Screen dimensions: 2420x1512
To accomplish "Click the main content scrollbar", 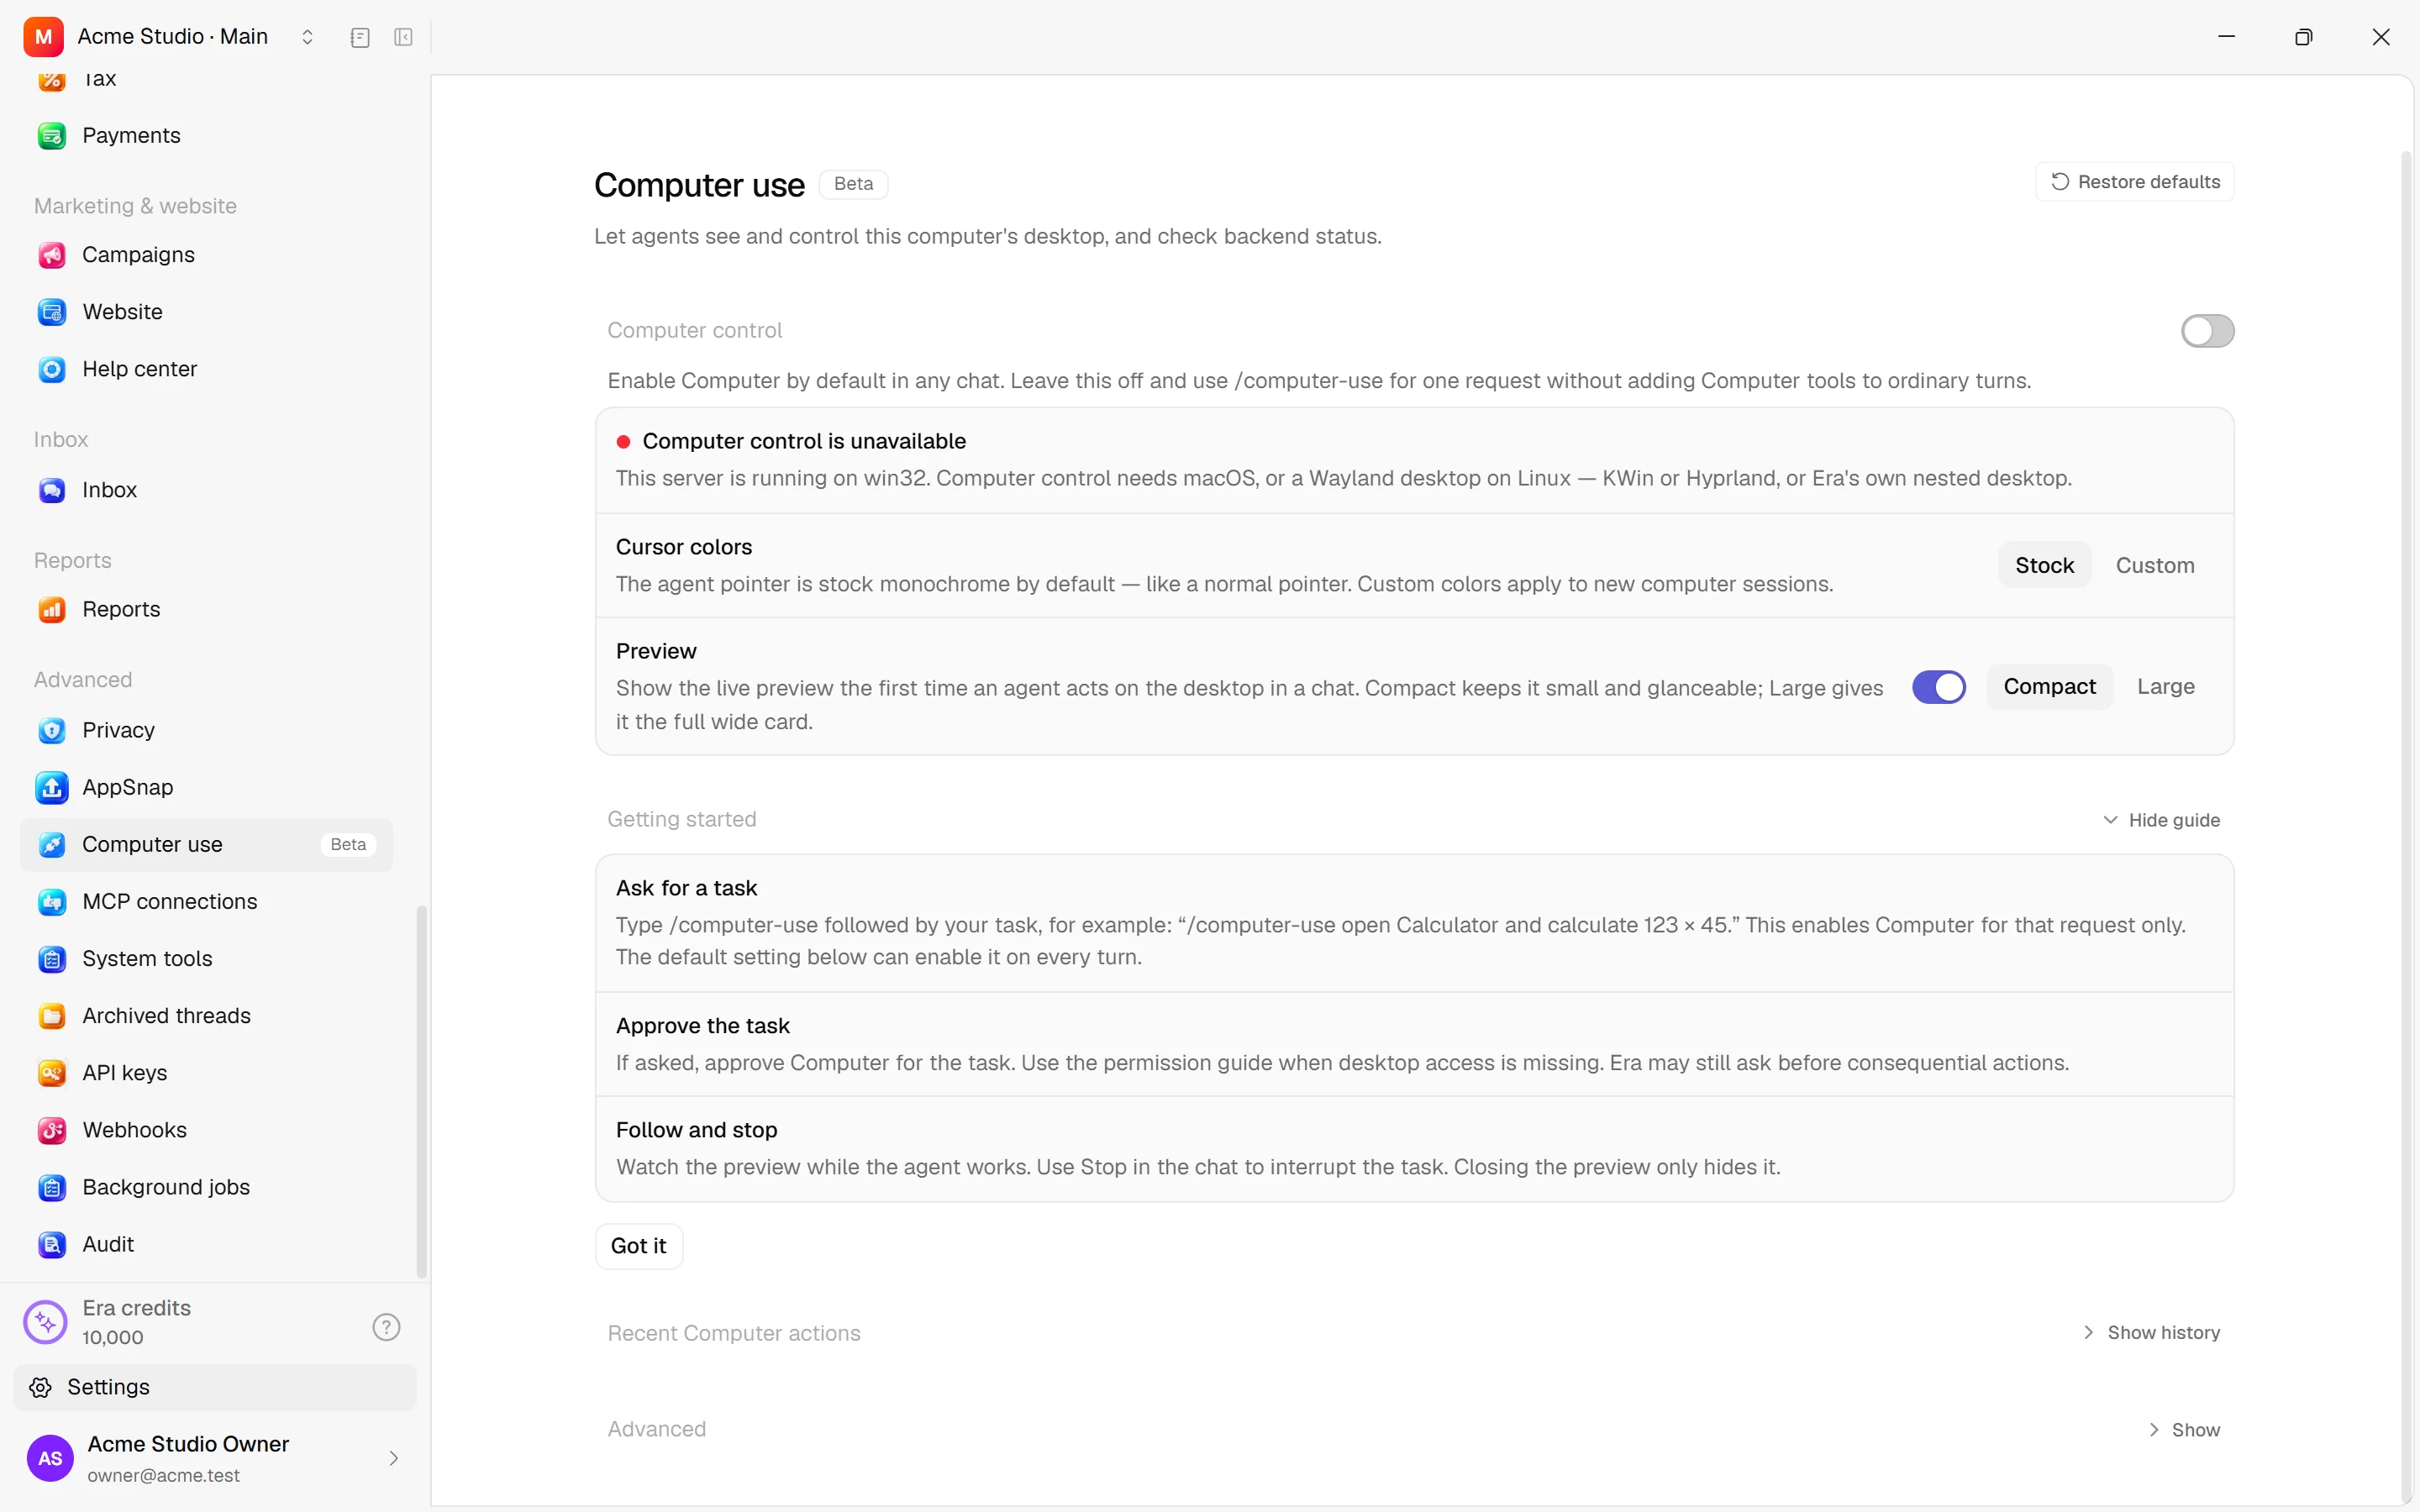I will [2406, 827].
